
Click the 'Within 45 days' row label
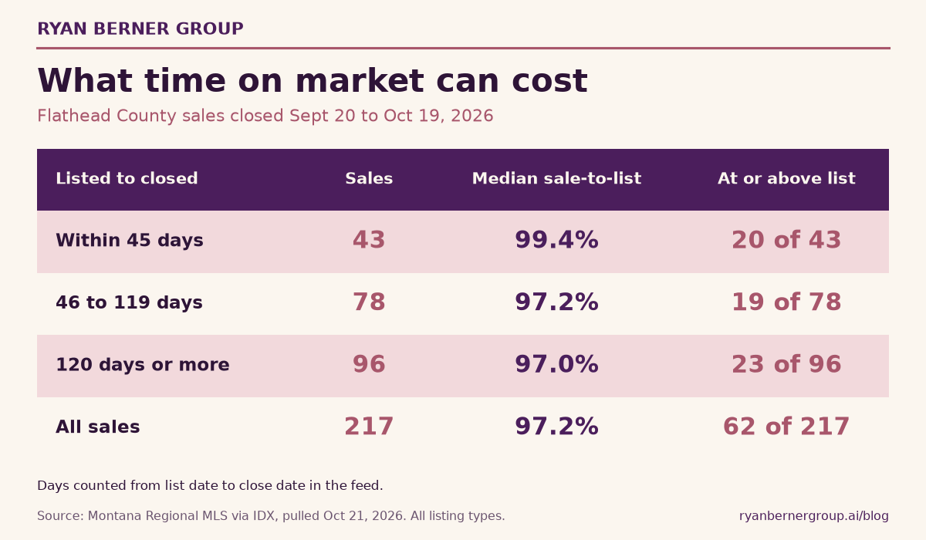[x=130, y=241]
